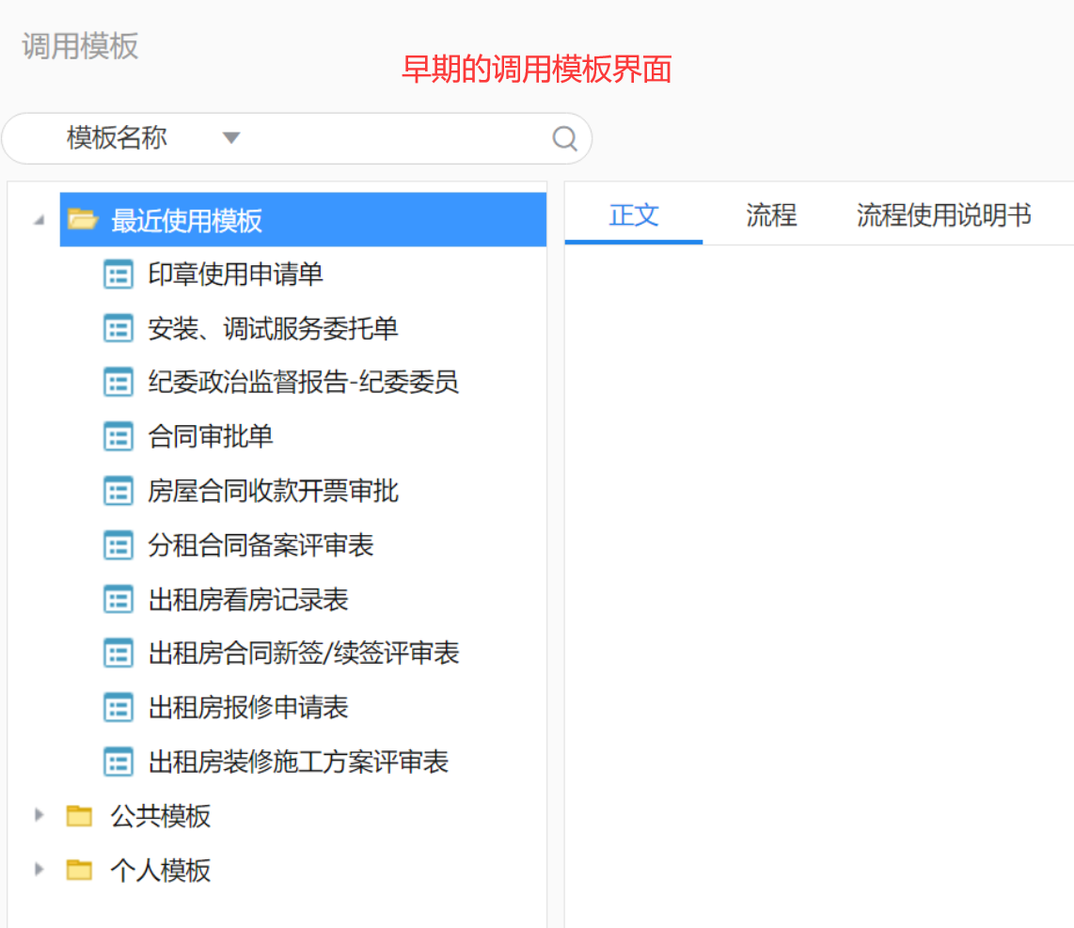Switch to the 正文 tab
1074x928 pixels.
(x=633, y=215)
